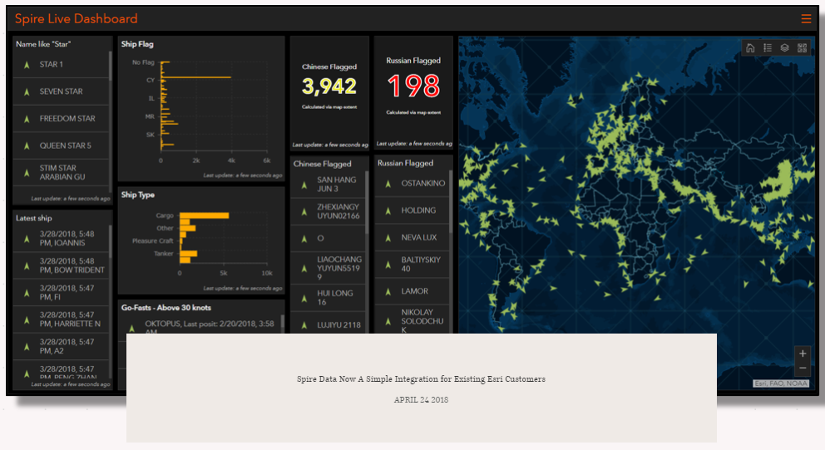
Task: Select HUI LONG 16 in Chinese list
Action: tap(328, 298)
